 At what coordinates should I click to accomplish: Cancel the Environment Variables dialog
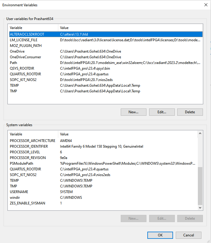tap(188, 235)
